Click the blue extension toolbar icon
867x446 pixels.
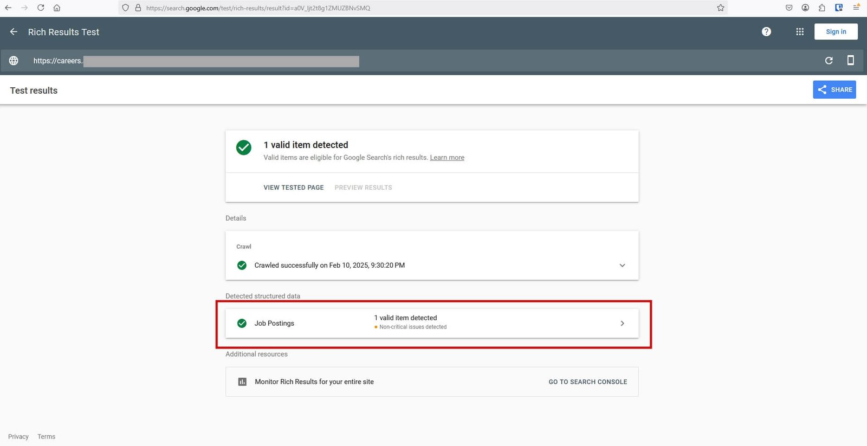[839, 8]
